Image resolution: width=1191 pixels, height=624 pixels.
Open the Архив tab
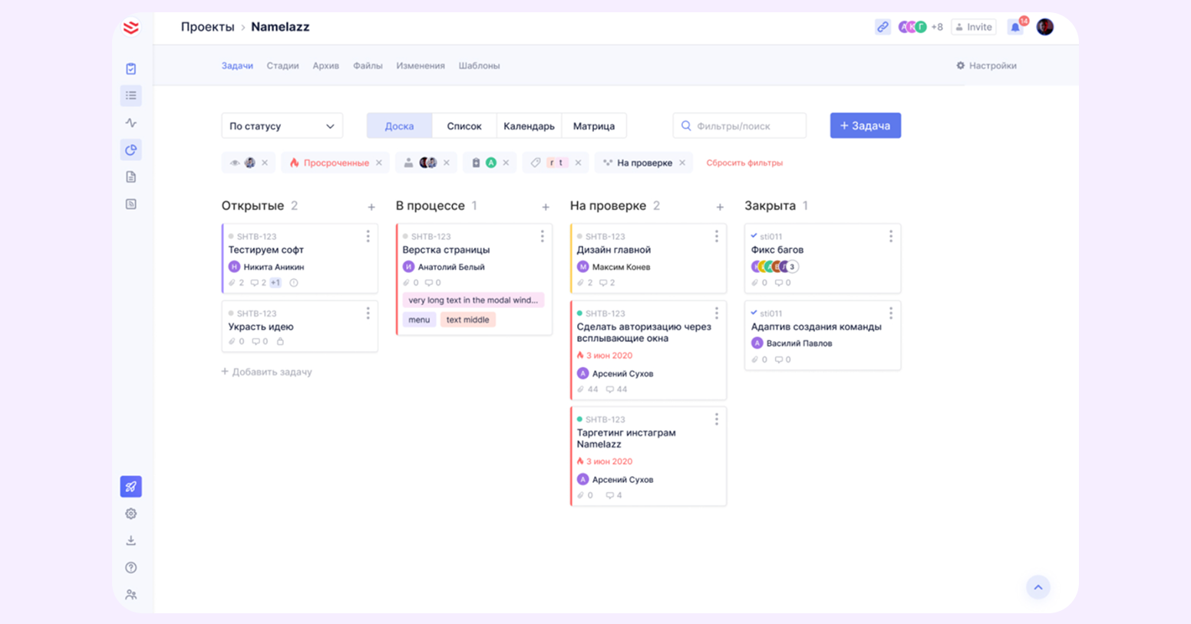tap(325, 66)
